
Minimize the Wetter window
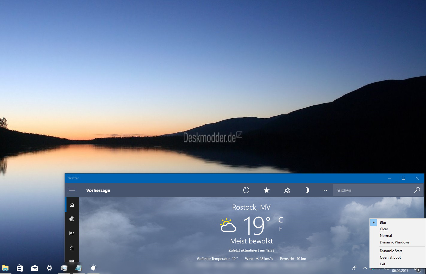point(390,178)
